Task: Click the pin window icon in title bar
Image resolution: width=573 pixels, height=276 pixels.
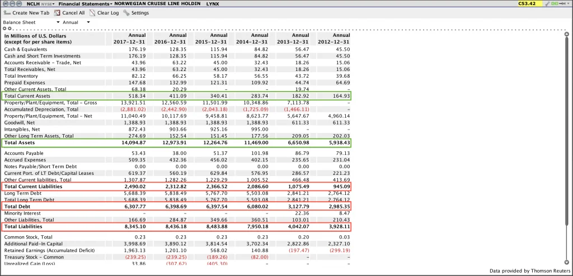Action: click(x=563, y=4)
